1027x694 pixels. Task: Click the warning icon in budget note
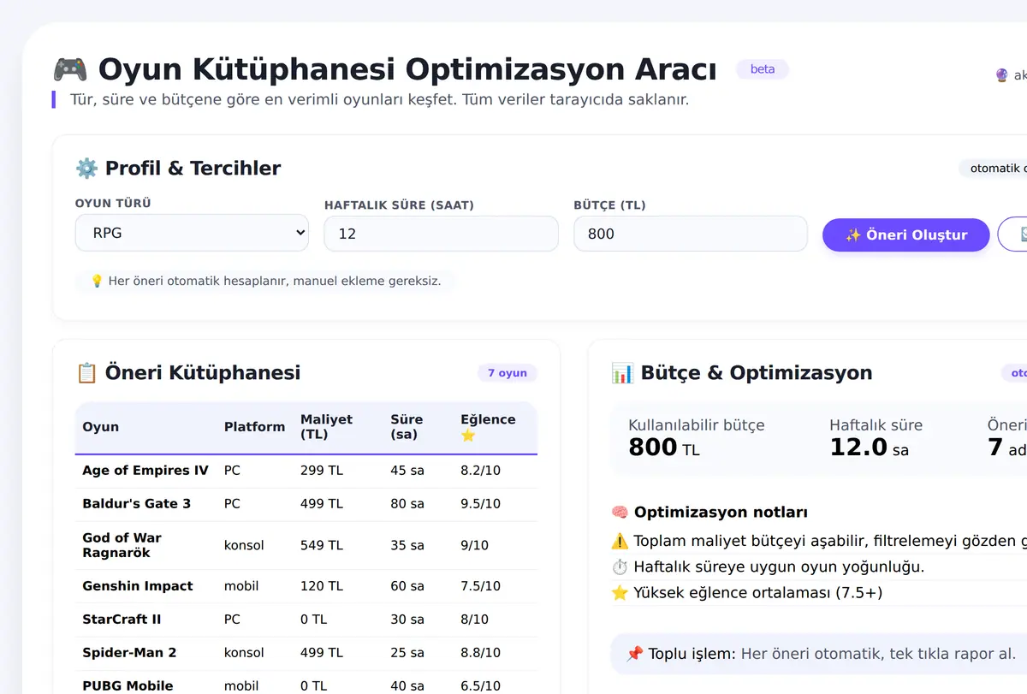(620, 541)
